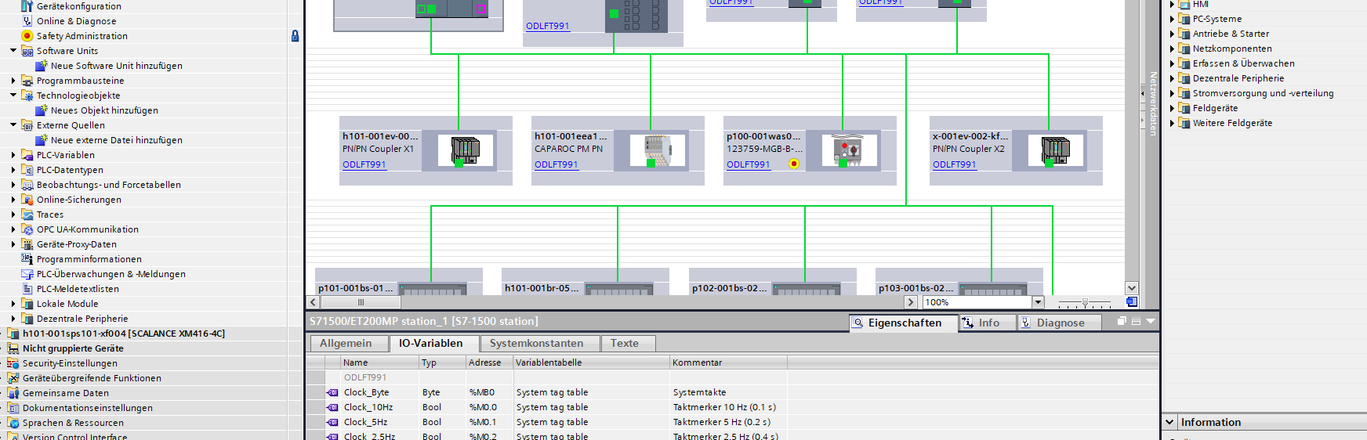
Task: Open the Diagnose inspector tab
Action: [1060, 323]
